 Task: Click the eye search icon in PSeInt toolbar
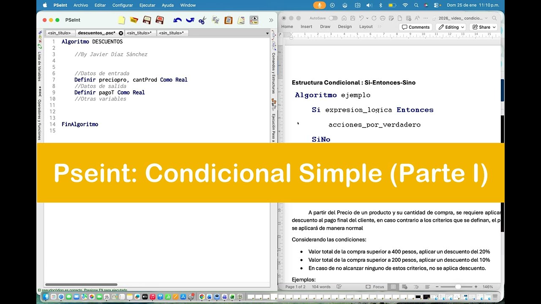pyautogui.click(x=254, y=20)
